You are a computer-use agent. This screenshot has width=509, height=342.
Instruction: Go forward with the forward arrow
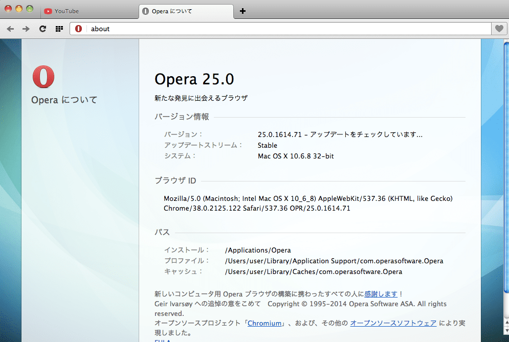[x=26, y=29]
